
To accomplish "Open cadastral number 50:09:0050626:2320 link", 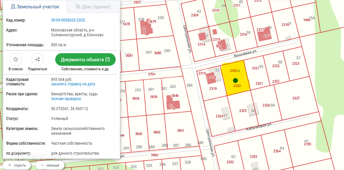I will tap(68, 20).
